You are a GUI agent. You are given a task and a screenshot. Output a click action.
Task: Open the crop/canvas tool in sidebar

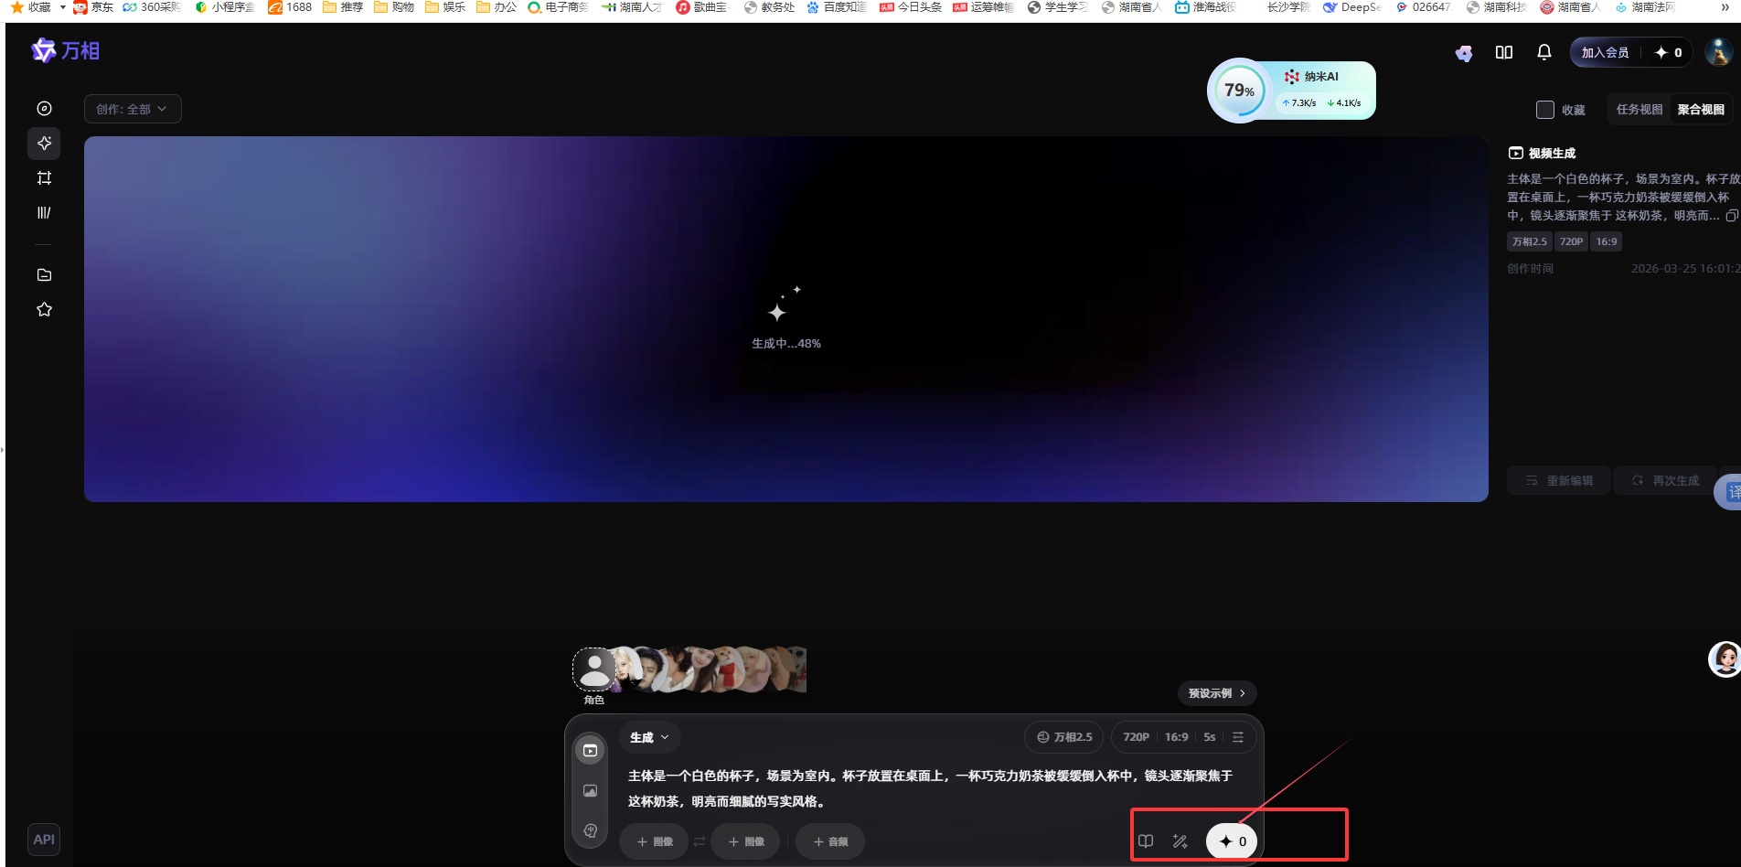click(x=44, y=178)
